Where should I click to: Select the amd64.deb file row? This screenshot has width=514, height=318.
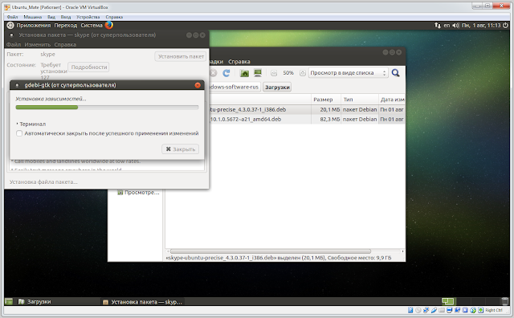tap(306, 120)
